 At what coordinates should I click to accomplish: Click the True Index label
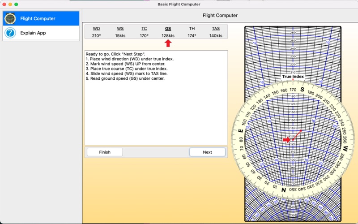[293, 77]
